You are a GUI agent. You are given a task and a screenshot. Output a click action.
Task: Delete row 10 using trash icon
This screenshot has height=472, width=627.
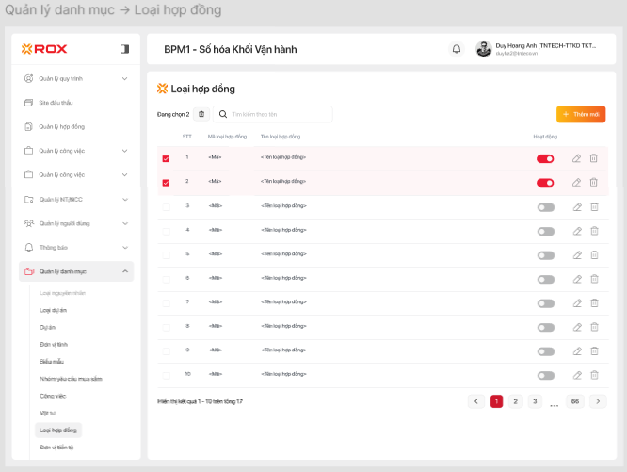(x=594, y=376)
